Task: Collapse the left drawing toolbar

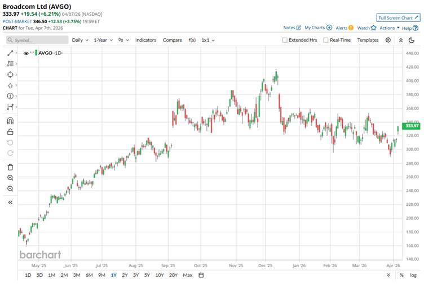Action: (x=10, y=202)
